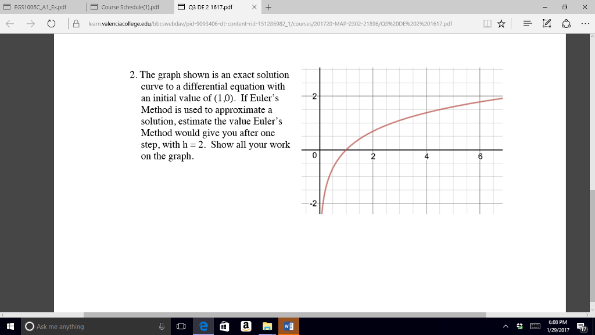Screen dimensions: 595x335
Task: Launch Microsoft Word from the taskbar
Action: [x=289, y=326]
